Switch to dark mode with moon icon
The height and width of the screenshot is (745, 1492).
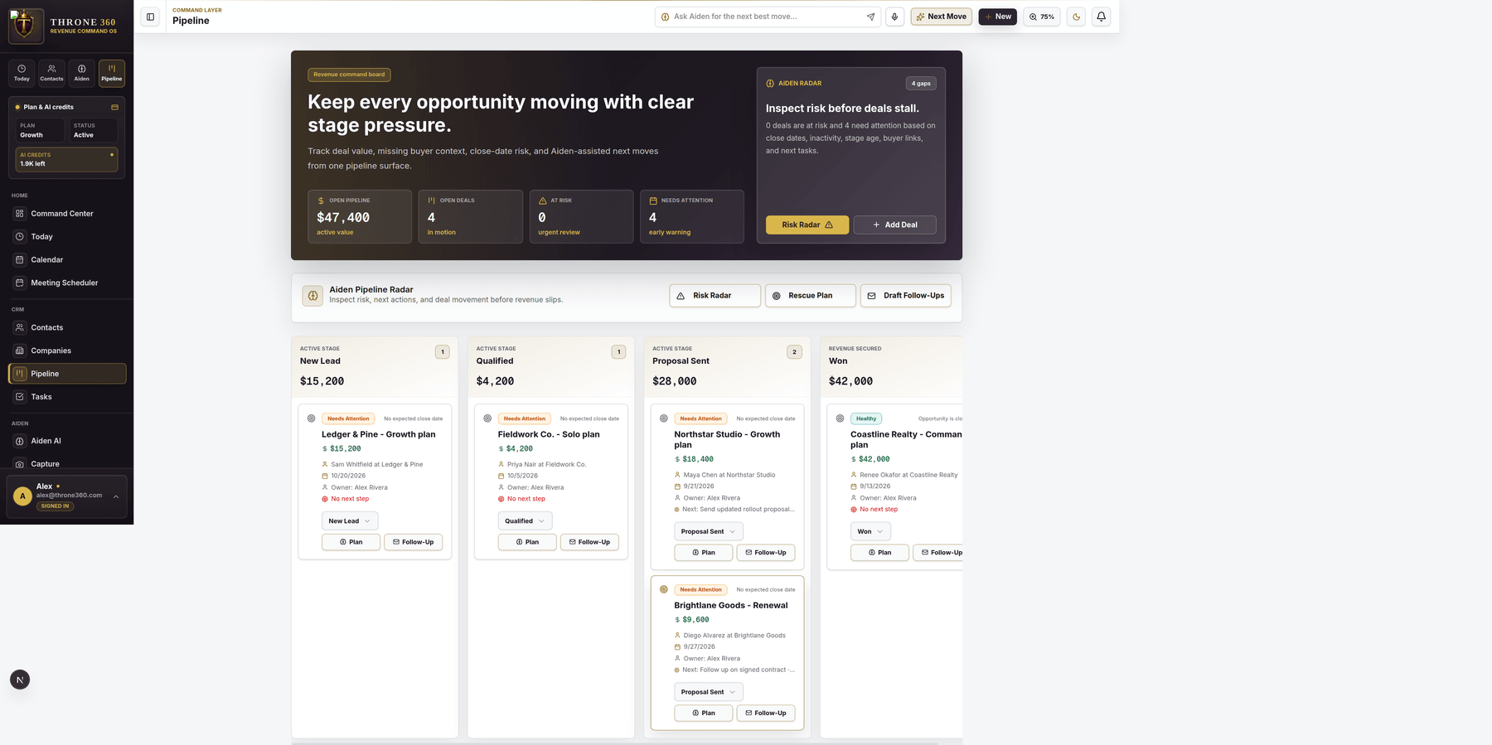tap(1076, 17)
